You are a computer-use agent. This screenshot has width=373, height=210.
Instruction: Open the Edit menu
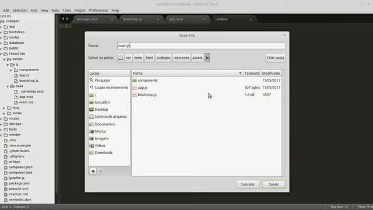(x=6, y=10)
